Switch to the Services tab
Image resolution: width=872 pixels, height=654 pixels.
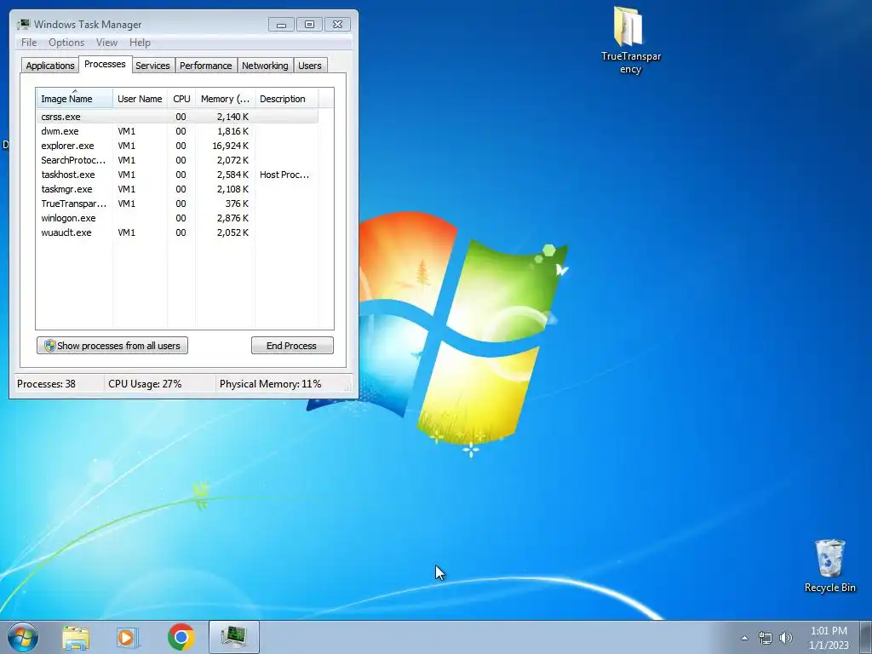pos(153,66)
